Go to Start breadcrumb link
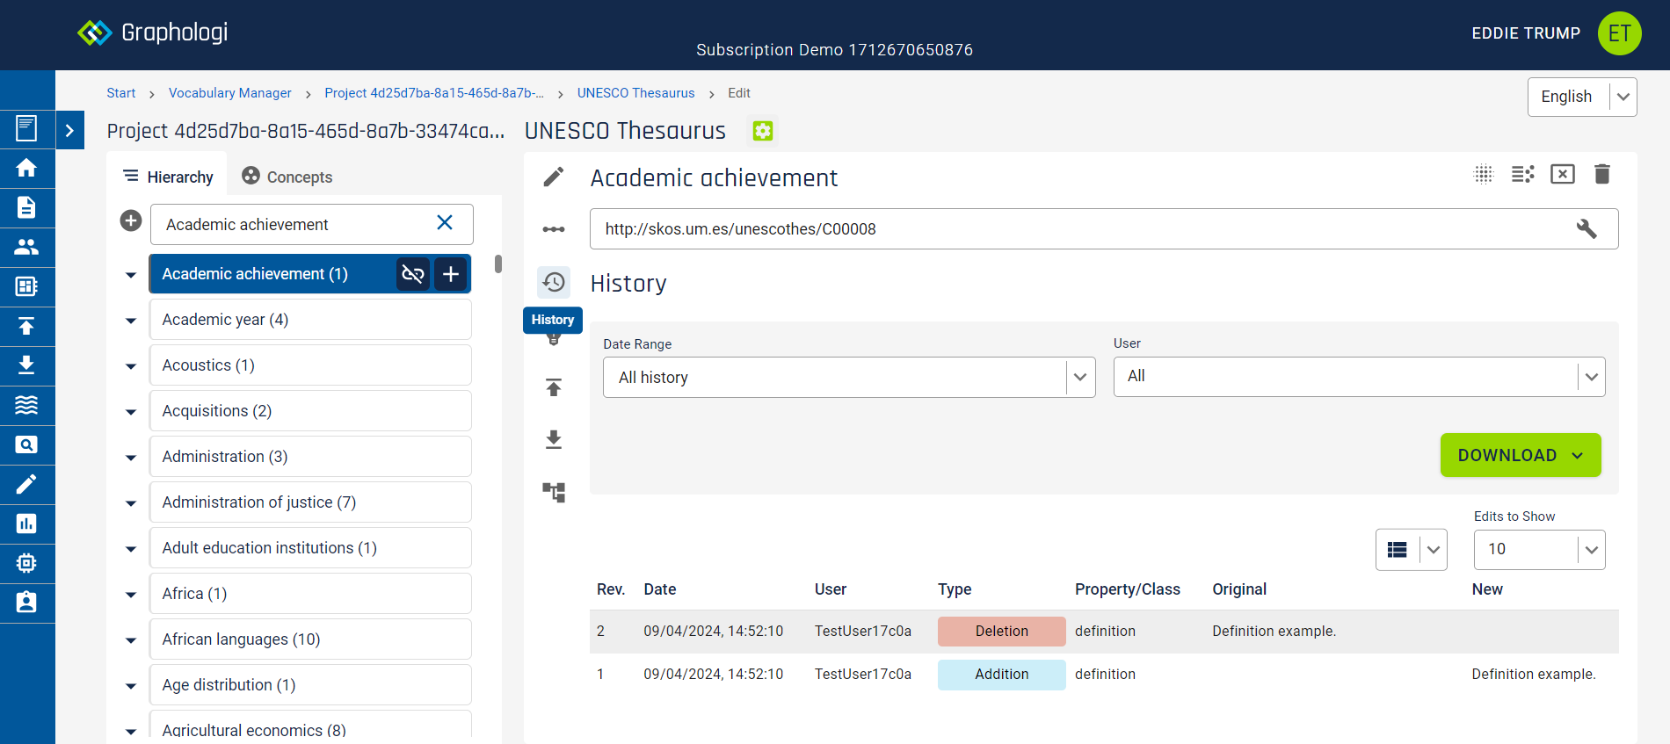Image resolution: width=1670 pixels, height=744 pixels. click(x=121, y=93)
